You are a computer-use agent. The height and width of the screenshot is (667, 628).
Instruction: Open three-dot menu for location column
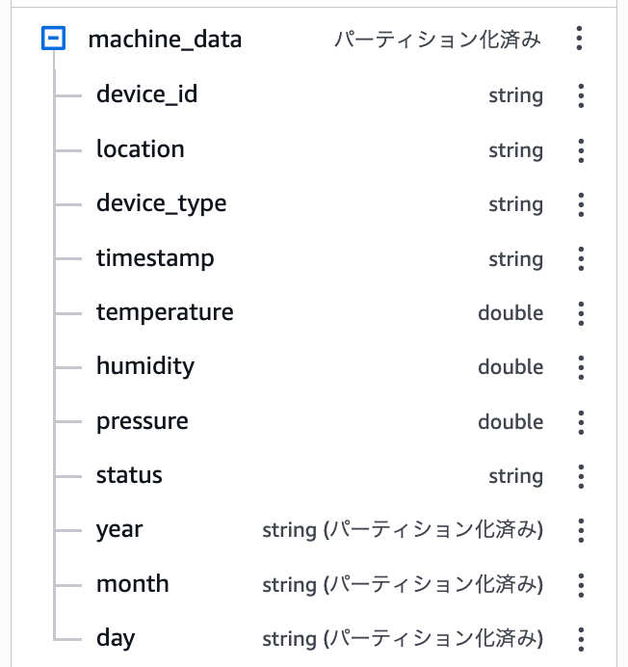pos(580,150)
